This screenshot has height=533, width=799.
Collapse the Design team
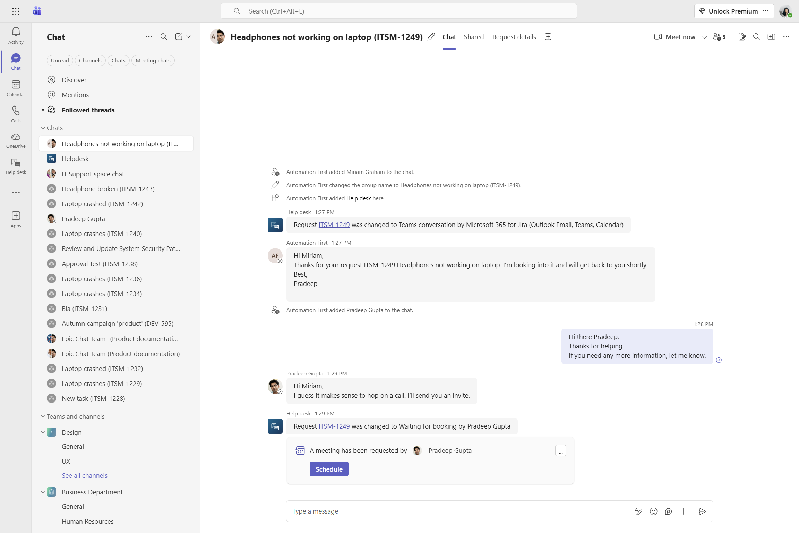[x=43, y=432]
